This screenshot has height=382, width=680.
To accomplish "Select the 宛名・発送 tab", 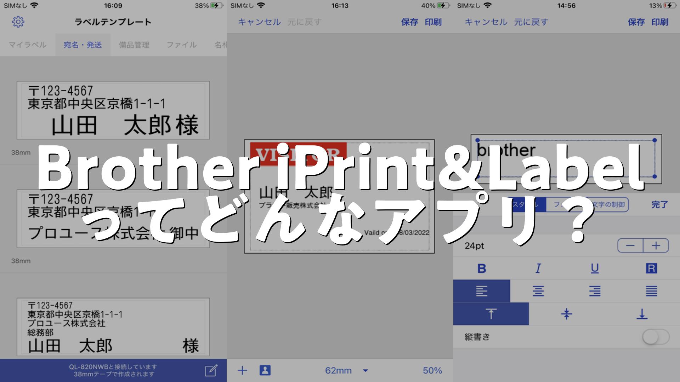I will tap(83, 45).
